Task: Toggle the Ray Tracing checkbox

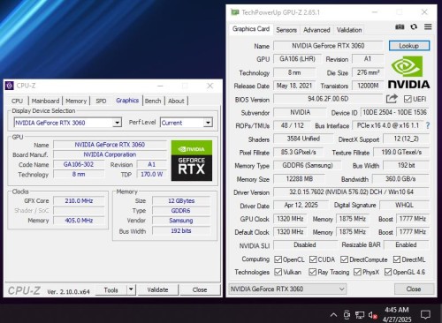Action: point(312,272)
